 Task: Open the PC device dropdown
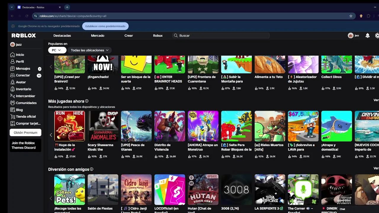pyautogui.click(x=57, y=50)
